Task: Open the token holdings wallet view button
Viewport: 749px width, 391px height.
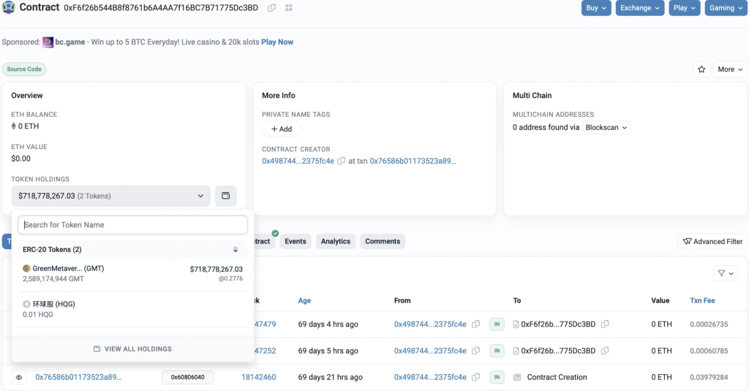Action: 225,196
